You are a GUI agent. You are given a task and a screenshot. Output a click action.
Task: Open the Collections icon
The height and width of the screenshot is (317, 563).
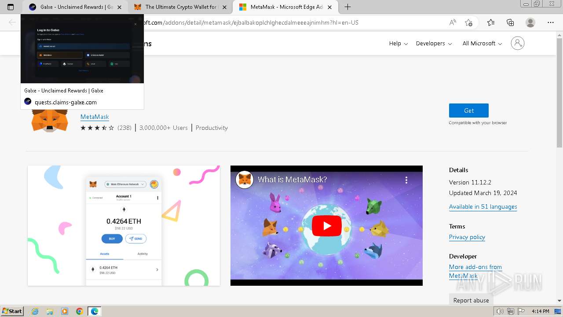pyautogui.click(x=510, y=22)
